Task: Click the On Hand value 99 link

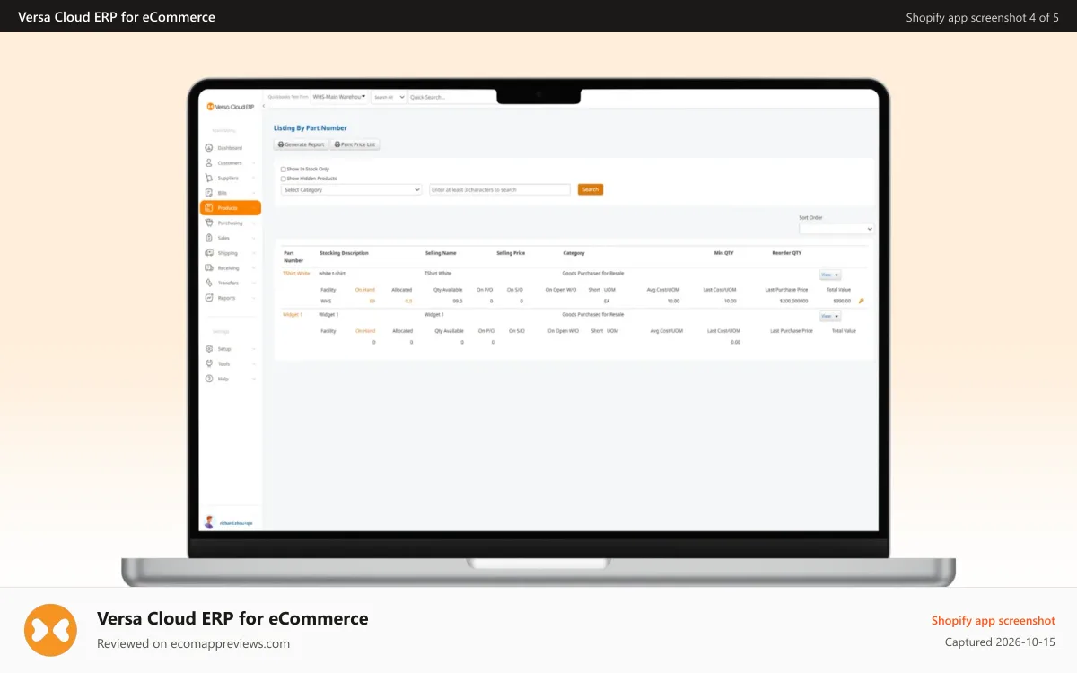Action: [372, 301]
